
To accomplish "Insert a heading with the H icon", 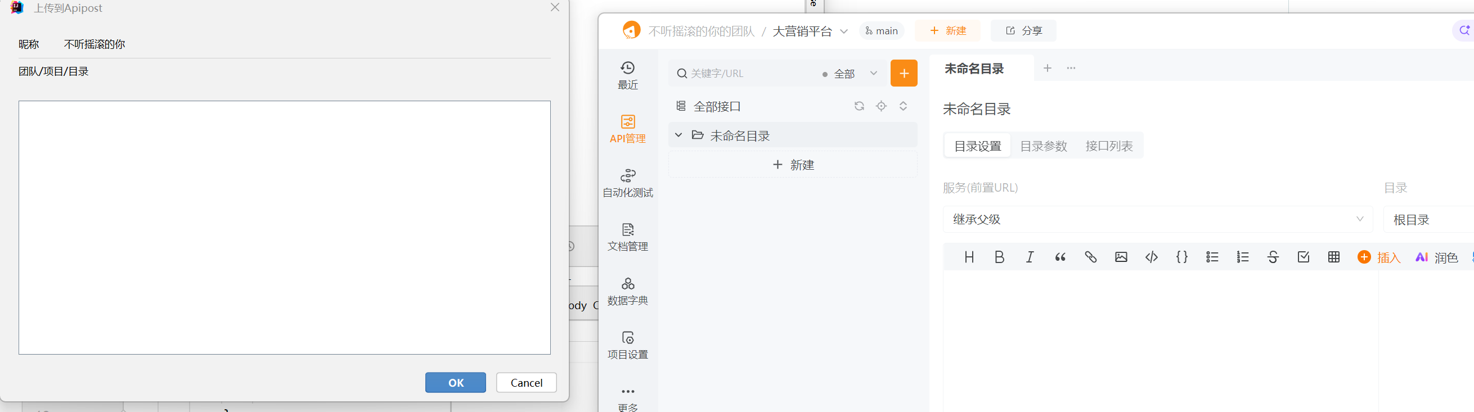I will pos(969,257).
